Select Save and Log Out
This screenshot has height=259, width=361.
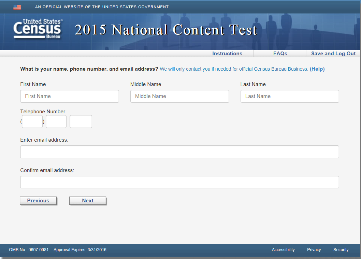click(x=333, y=54)
